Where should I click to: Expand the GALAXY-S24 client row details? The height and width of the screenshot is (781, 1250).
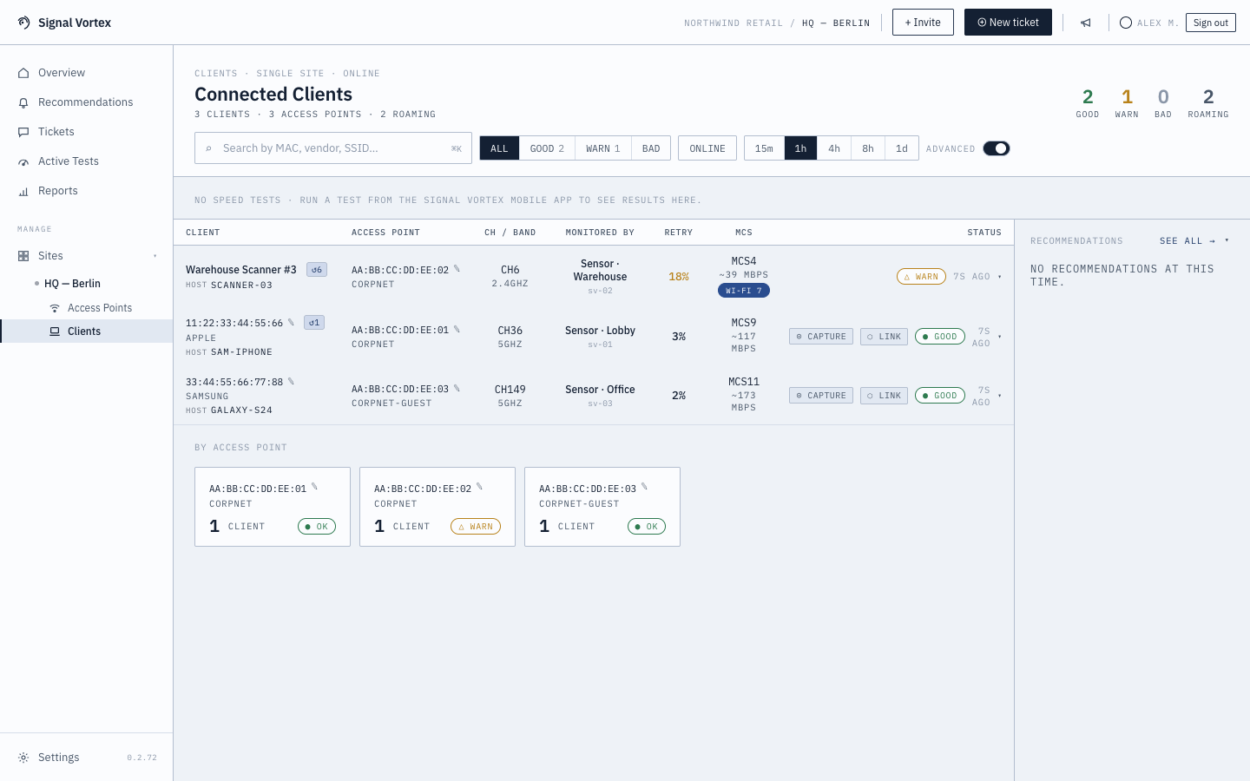pos(1000,396)
